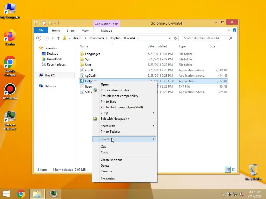Screen dimensions: 266x199
Task: Click the Windows Start button
Action: (x=6, y=194)
